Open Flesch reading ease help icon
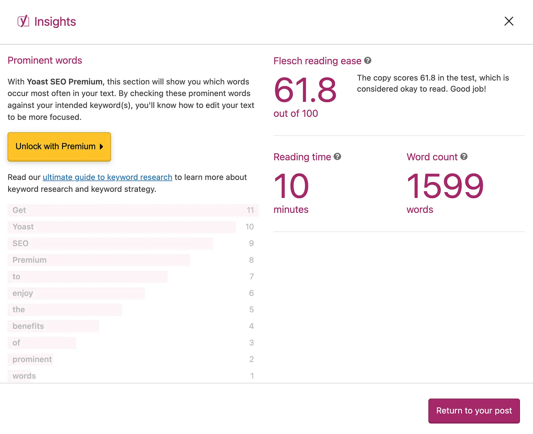Image resolution: width=533 pixels, height=434 pixels. click(x=368, y=60)
